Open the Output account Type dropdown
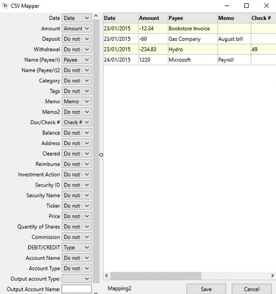Image resolution: width=276 pixels, height=294 pixels. [76, 279]
